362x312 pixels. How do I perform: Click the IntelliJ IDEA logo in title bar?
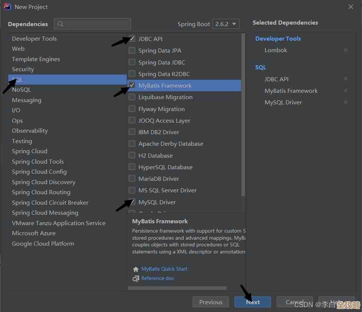tap(7, 7)
